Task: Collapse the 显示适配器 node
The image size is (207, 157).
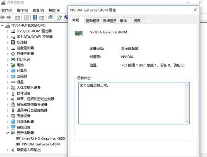Action: point(7,133)
